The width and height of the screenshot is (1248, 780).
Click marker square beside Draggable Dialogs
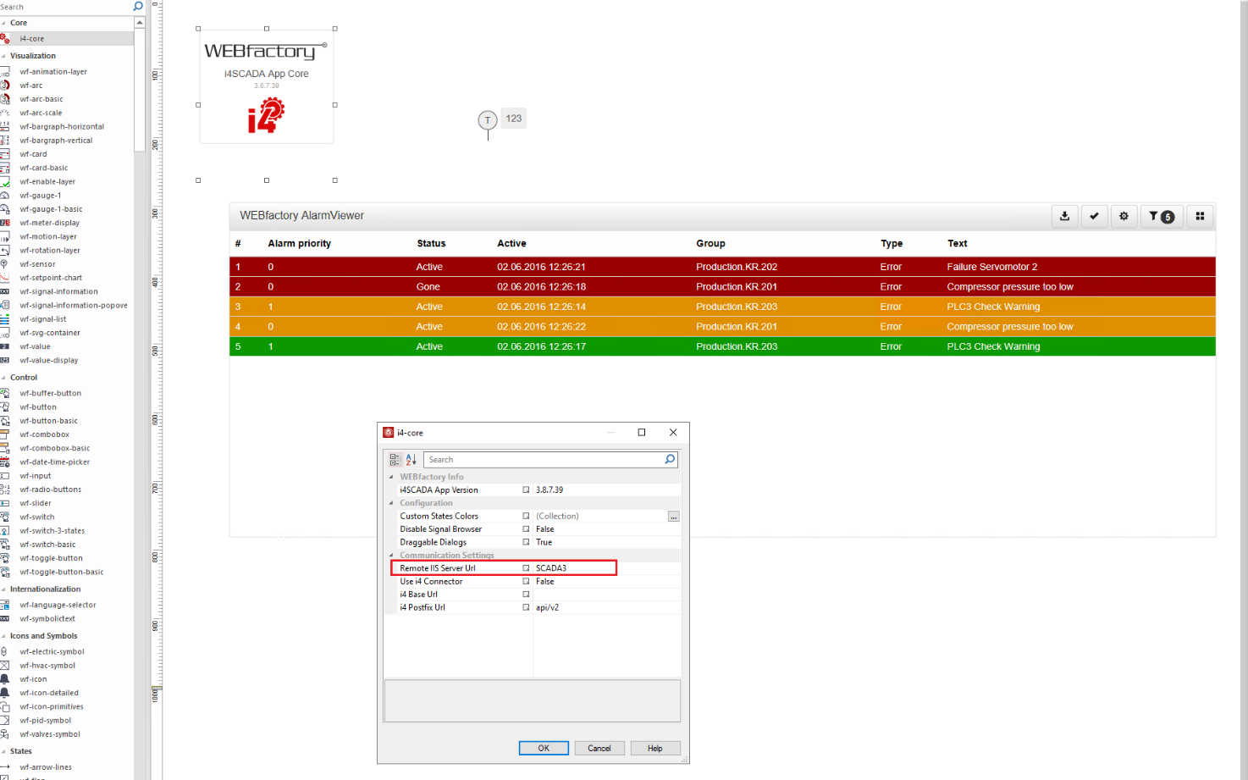point(526,542)
